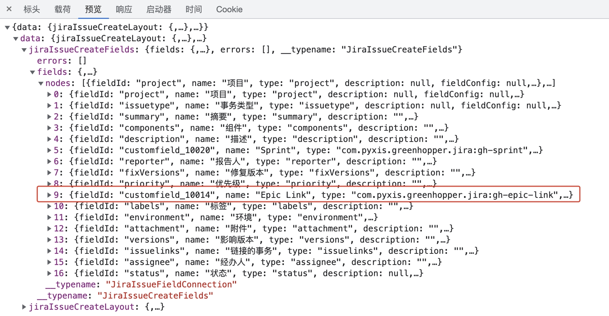Expand node 14 issuelinks

coord(49,251)
